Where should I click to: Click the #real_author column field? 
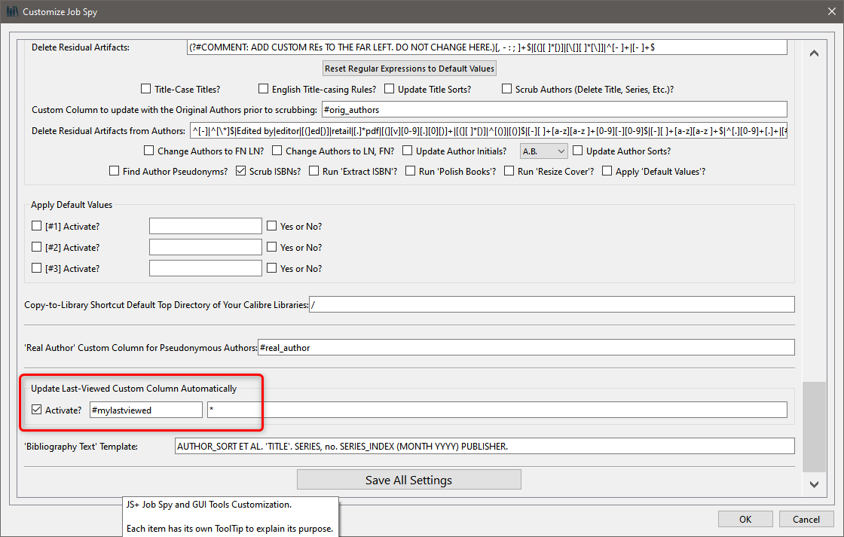526,348
